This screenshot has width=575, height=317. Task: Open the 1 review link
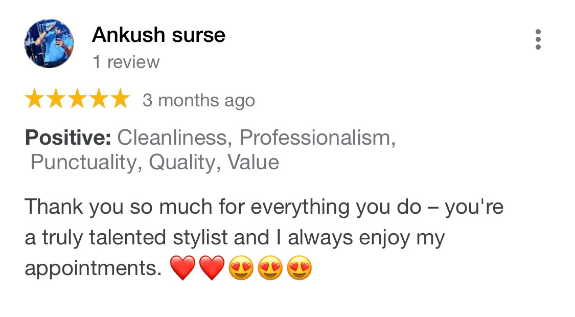pos(126,61)
